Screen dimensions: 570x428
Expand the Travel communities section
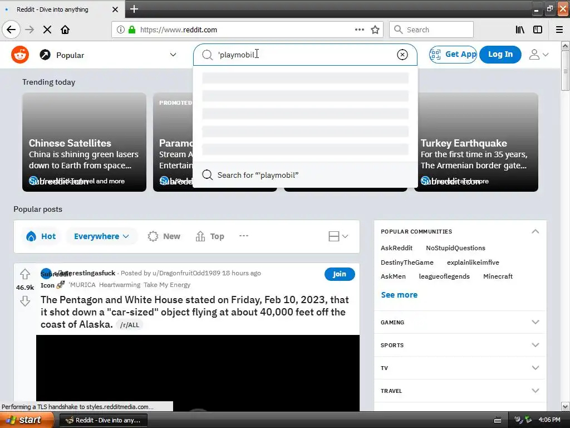pos(460,391)
